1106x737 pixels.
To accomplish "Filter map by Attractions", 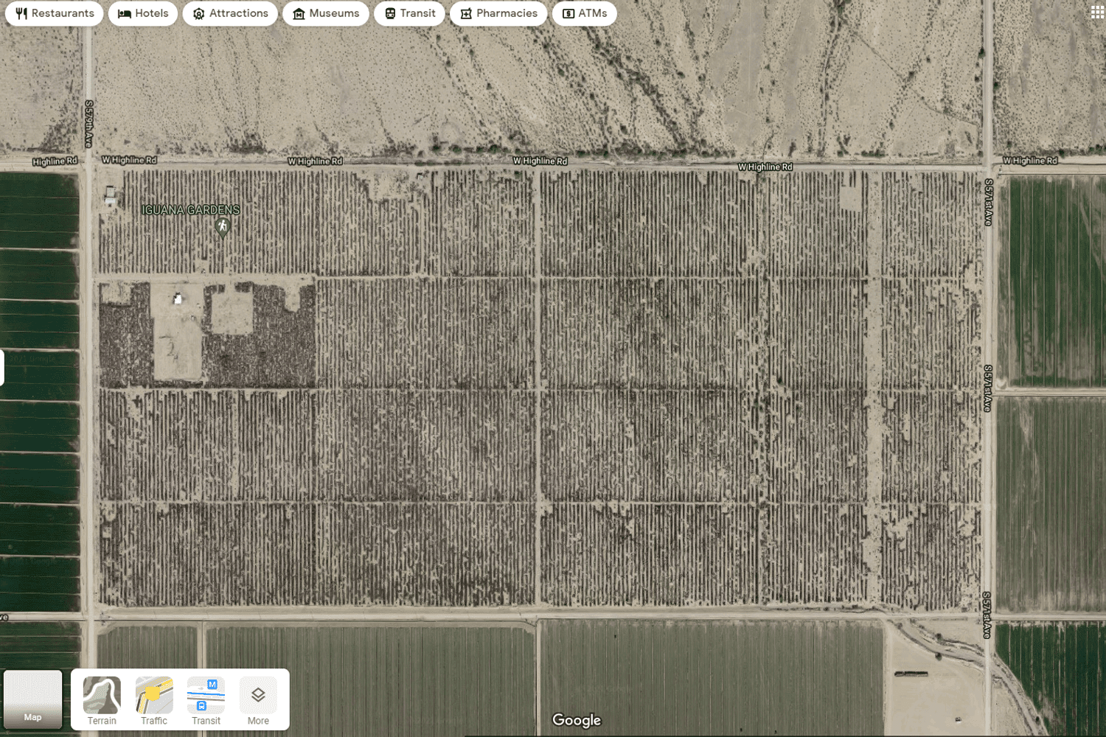I will [230, 13].
